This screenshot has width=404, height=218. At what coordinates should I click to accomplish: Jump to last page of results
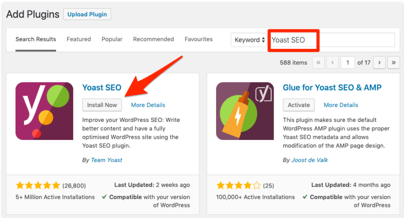[x=394, y=62]
